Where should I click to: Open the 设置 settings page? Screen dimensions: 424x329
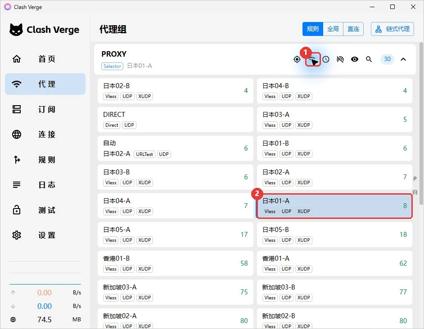(x=45, y=235)
